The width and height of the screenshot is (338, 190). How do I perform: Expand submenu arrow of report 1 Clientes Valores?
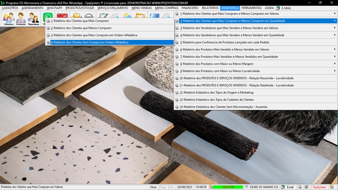[x=335, y=14]
